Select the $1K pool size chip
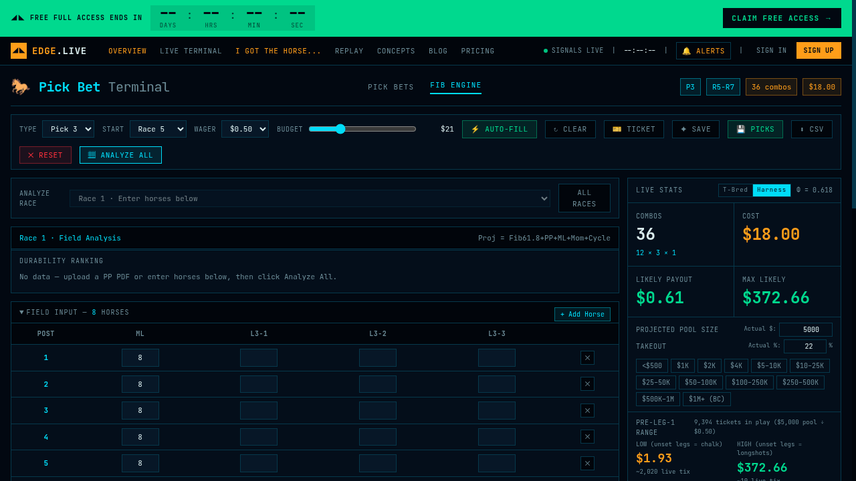Screen dimensions: 856x481 [x=683, y=366]
